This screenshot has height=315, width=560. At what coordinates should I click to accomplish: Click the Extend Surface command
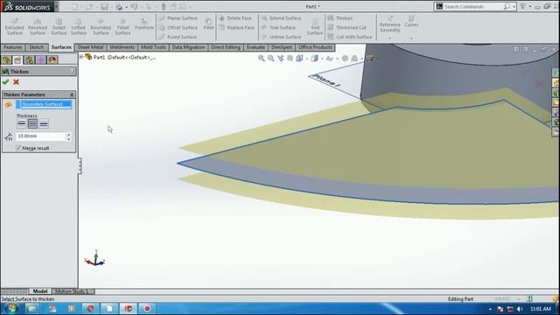281,17
